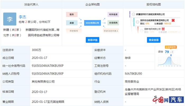Open legal representative 李杰's profile link
The image size is (185, 106).
tap(22, 17)
